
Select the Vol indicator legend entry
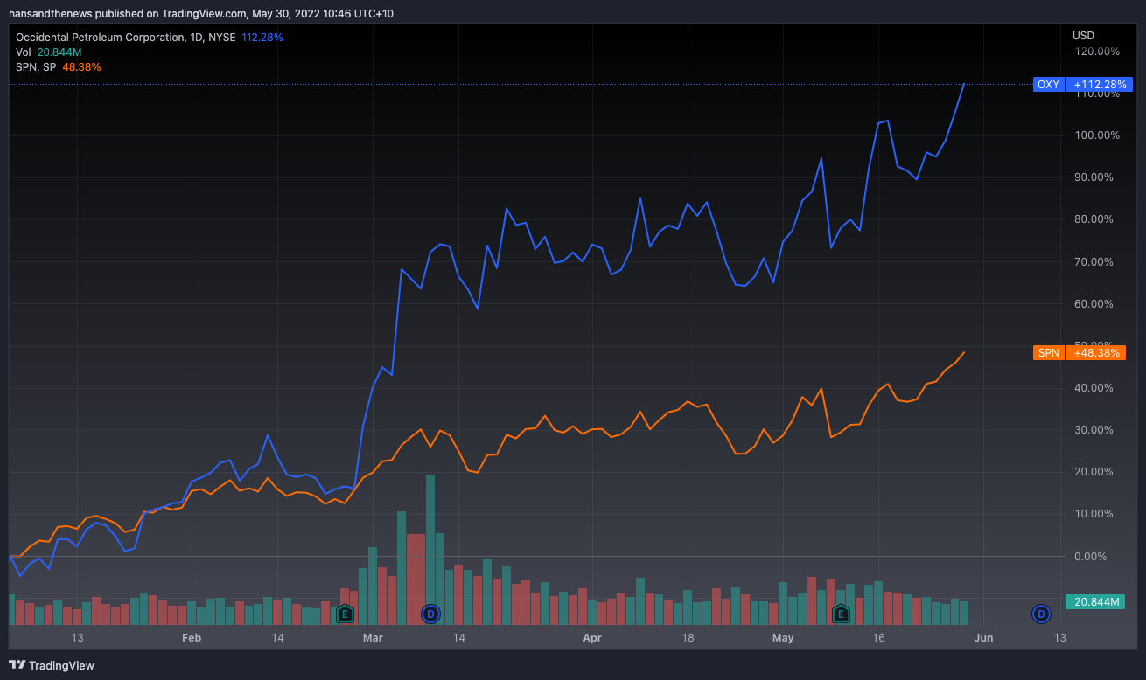click(x=24, y=52)
